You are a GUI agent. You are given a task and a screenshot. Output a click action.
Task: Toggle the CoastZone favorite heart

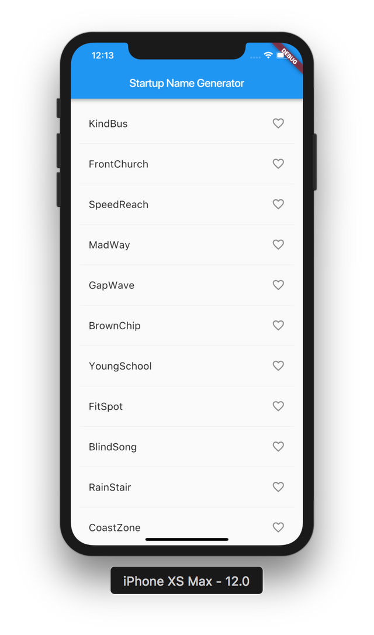point(278,527)
